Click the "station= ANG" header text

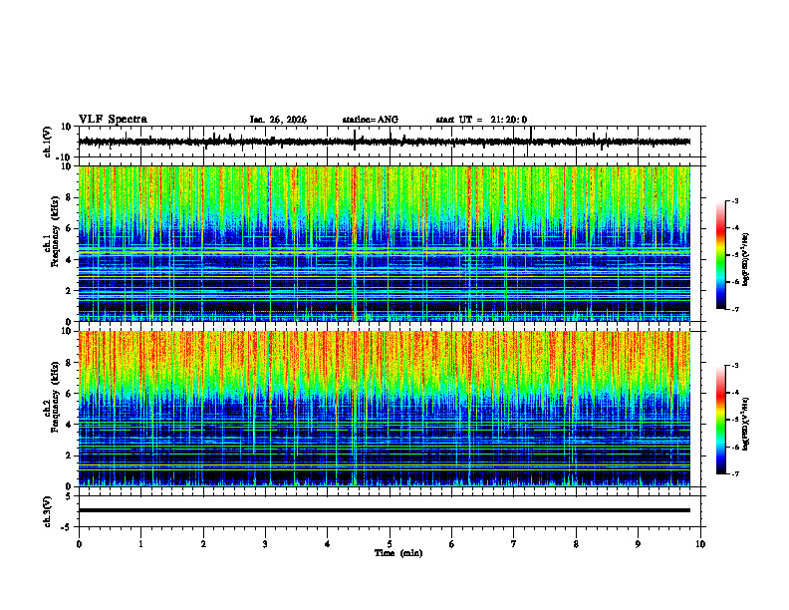coord(371,120)
